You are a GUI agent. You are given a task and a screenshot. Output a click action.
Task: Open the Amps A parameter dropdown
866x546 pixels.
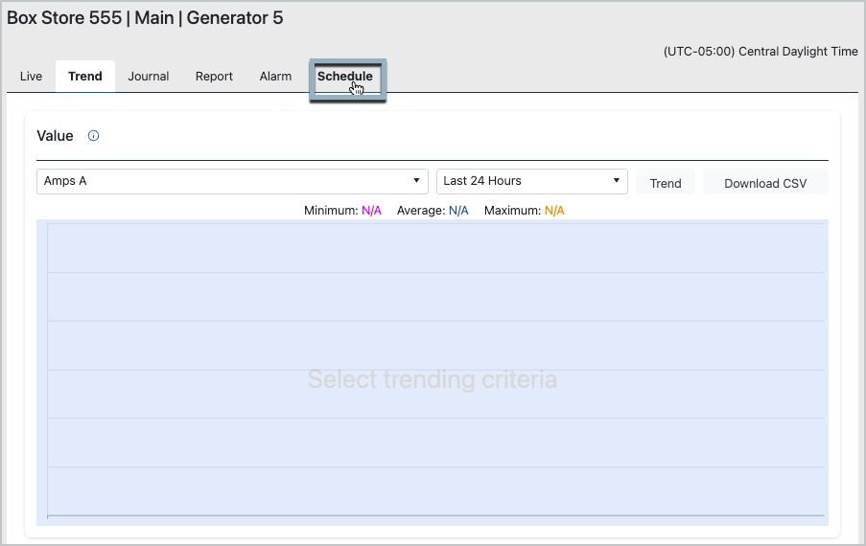pos(231,181)
